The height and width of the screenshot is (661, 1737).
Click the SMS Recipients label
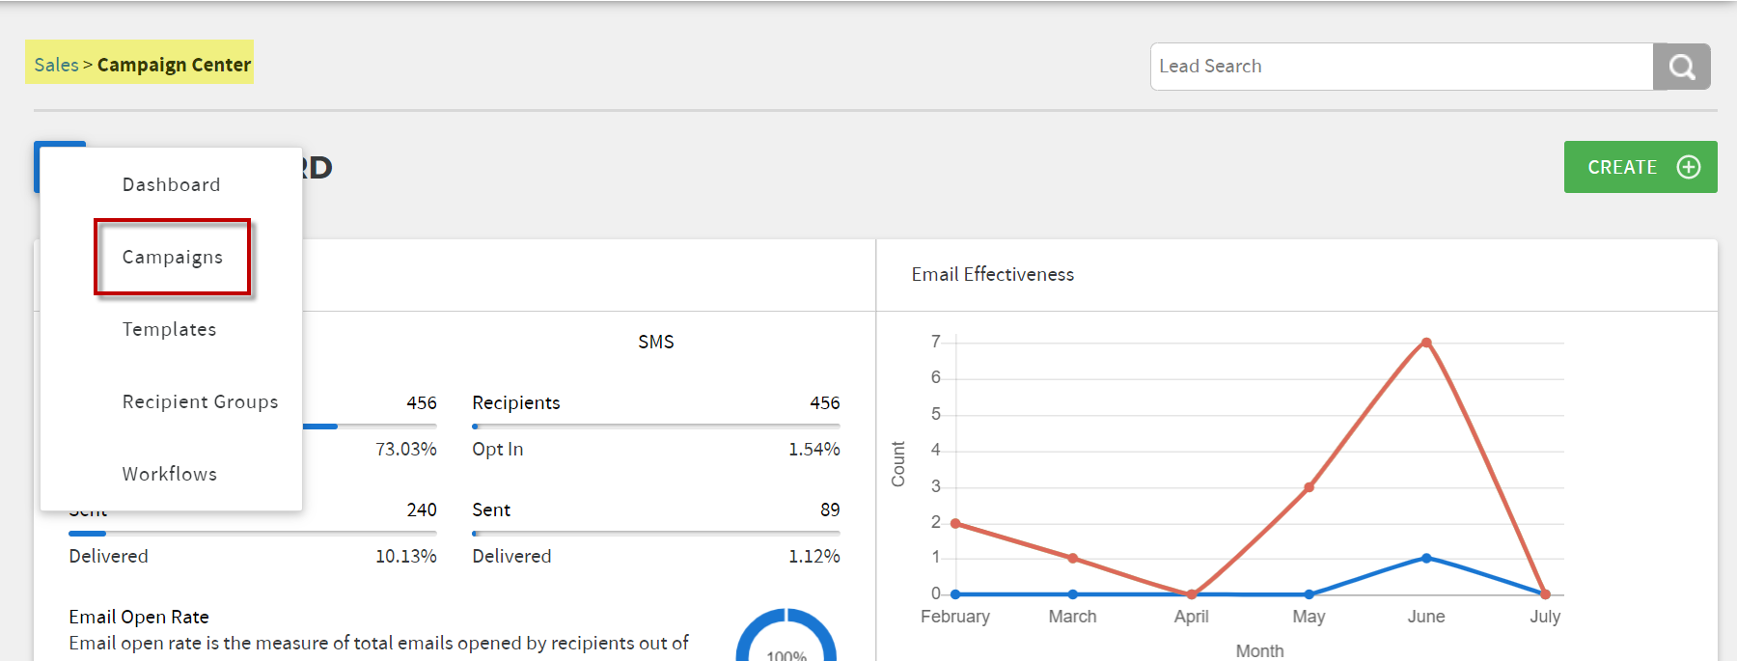pos(515,402)
